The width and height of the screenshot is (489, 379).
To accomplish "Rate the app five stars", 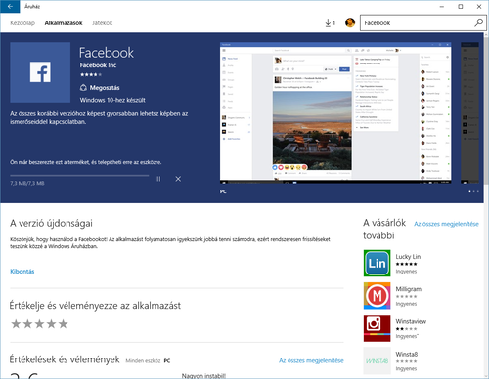I will 63,324.
